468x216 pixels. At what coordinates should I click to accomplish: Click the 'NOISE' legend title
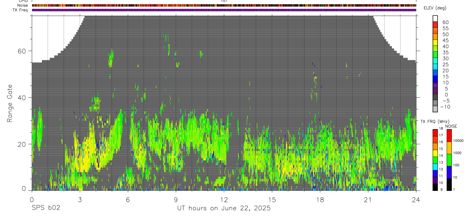point(451,126)
